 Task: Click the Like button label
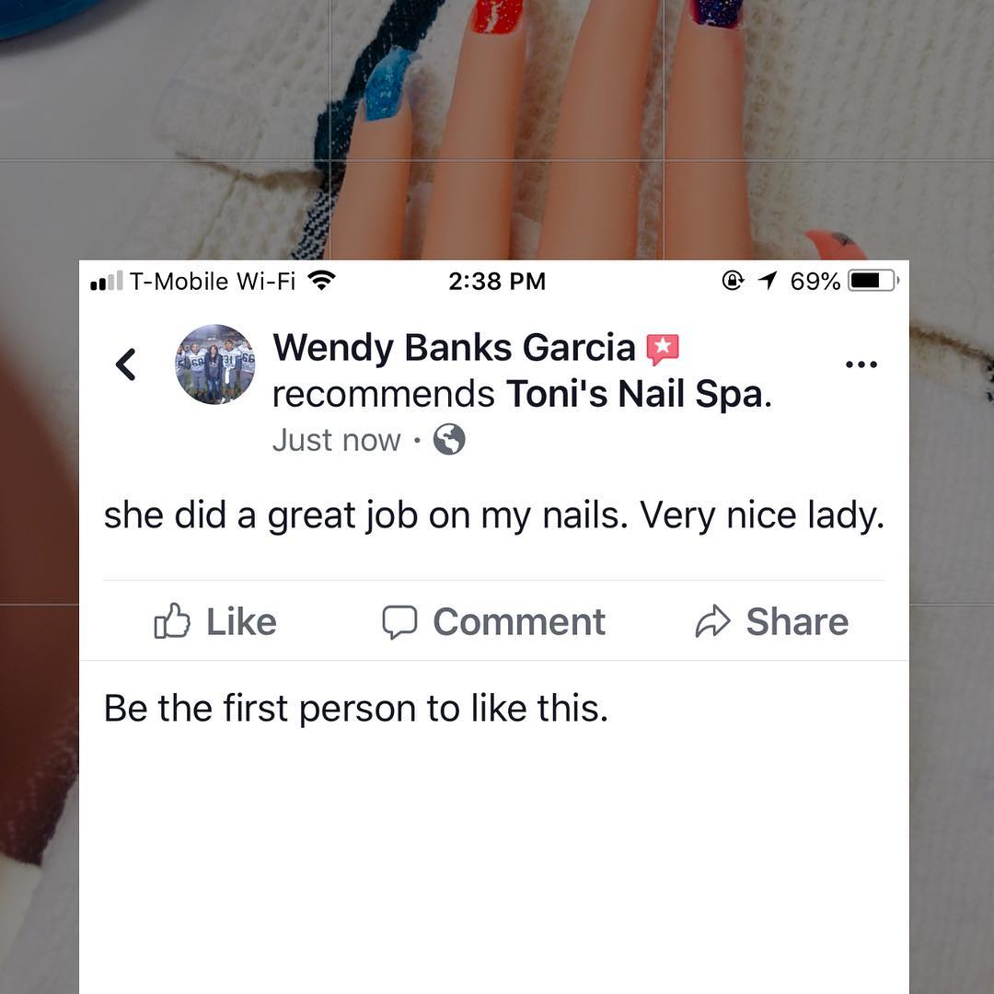pyautogui.click(x=241, y=622)
